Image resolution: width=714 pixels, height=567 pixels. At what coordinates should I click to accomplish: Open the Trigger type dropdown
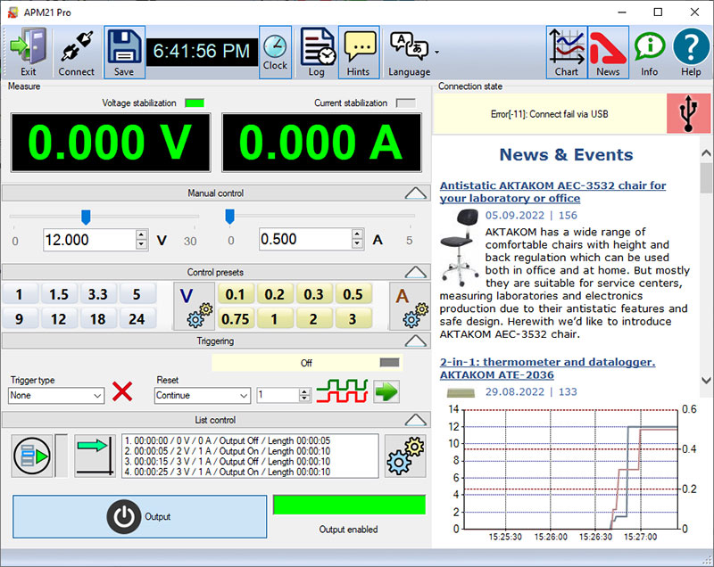tap(56, 395)
